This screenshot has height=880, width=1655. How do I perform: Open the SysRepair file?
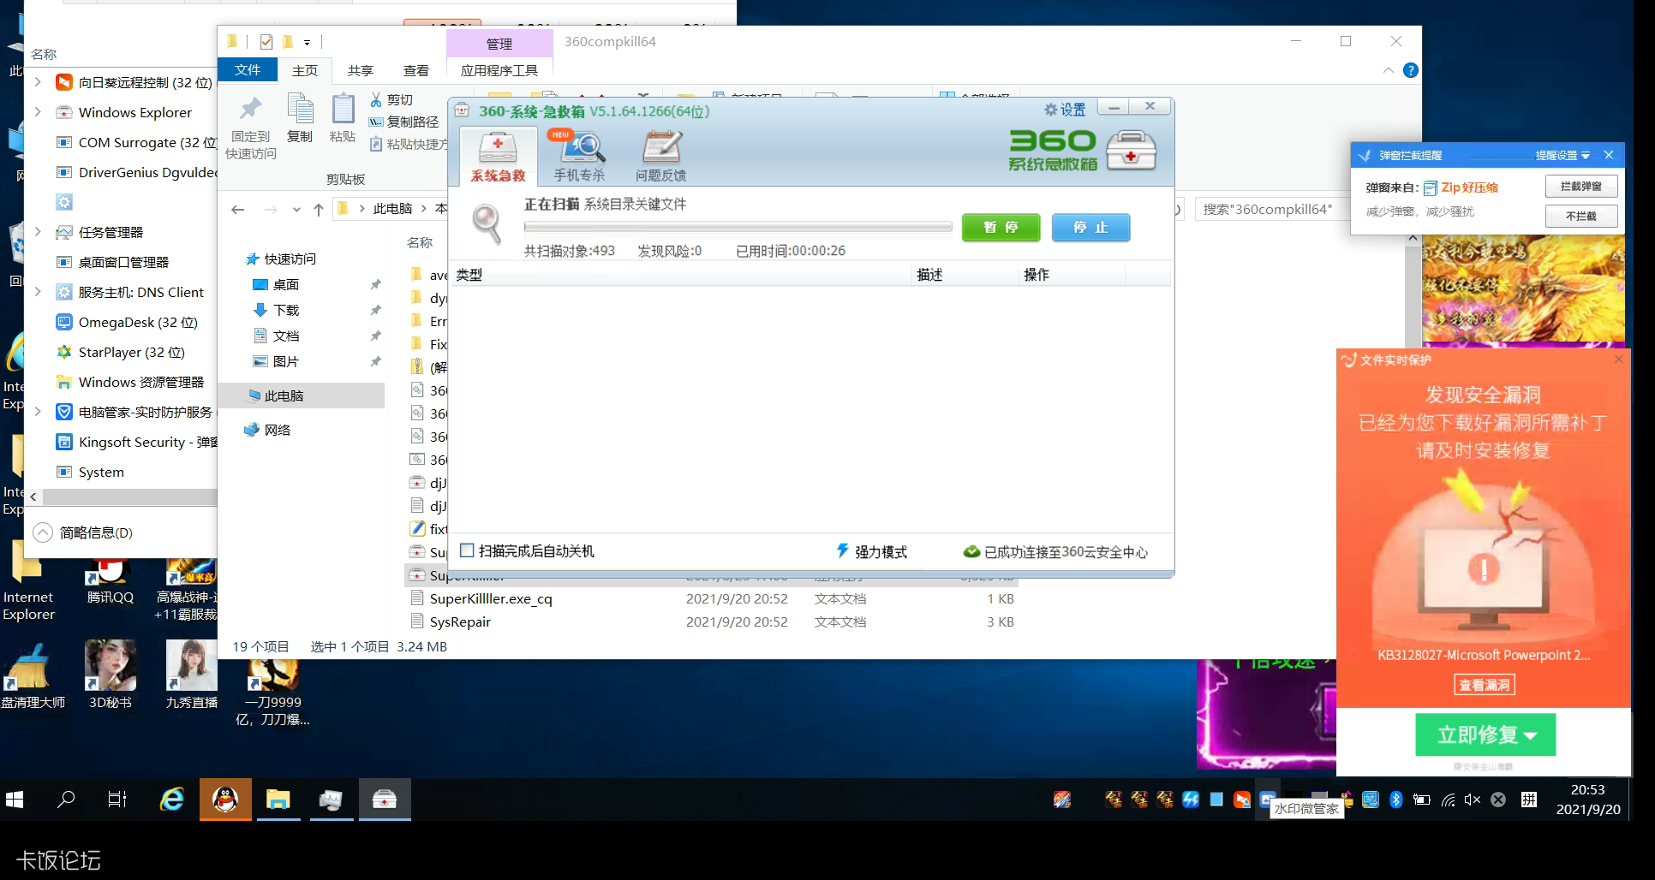(x=460, y=621)
